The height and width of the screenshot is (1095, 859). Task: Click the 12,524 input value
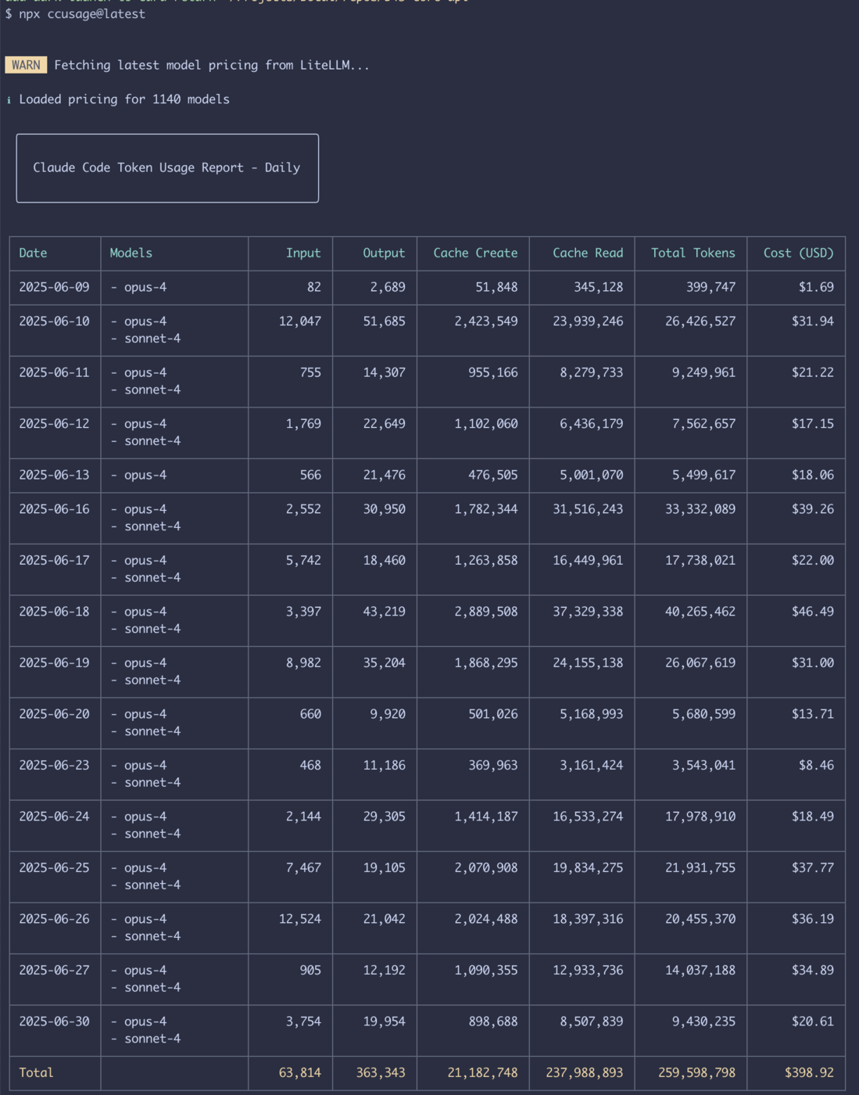[300, 918]
